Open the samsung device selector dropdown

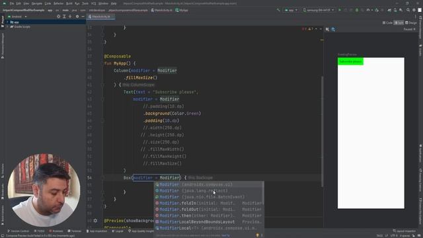tap(319, 10)
